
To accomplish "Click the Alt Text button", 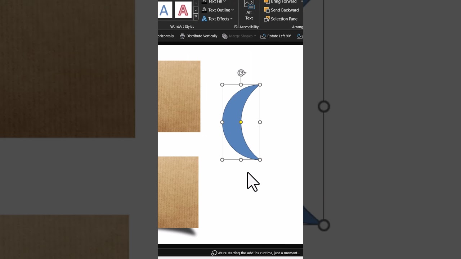I will 249,11.
